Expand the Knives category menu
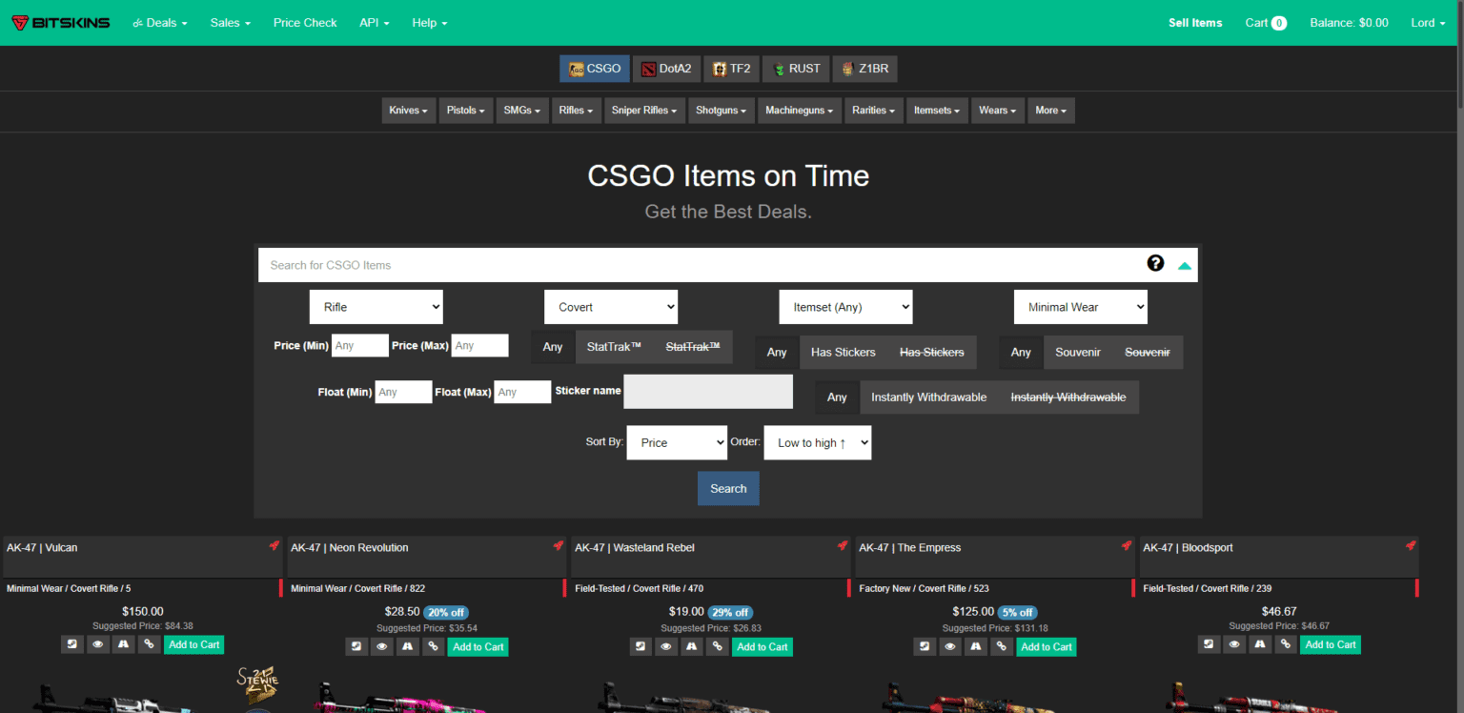Image resolution: width=1464 pixels, height=713 pixels. (409, 111)
